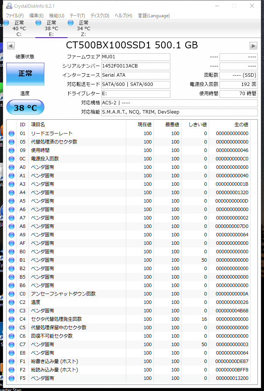The height and width of the screenshot is (391, 264).
Task: Click the features field with S.M.A.R.T., NCQ
Action: pos(180,112)
